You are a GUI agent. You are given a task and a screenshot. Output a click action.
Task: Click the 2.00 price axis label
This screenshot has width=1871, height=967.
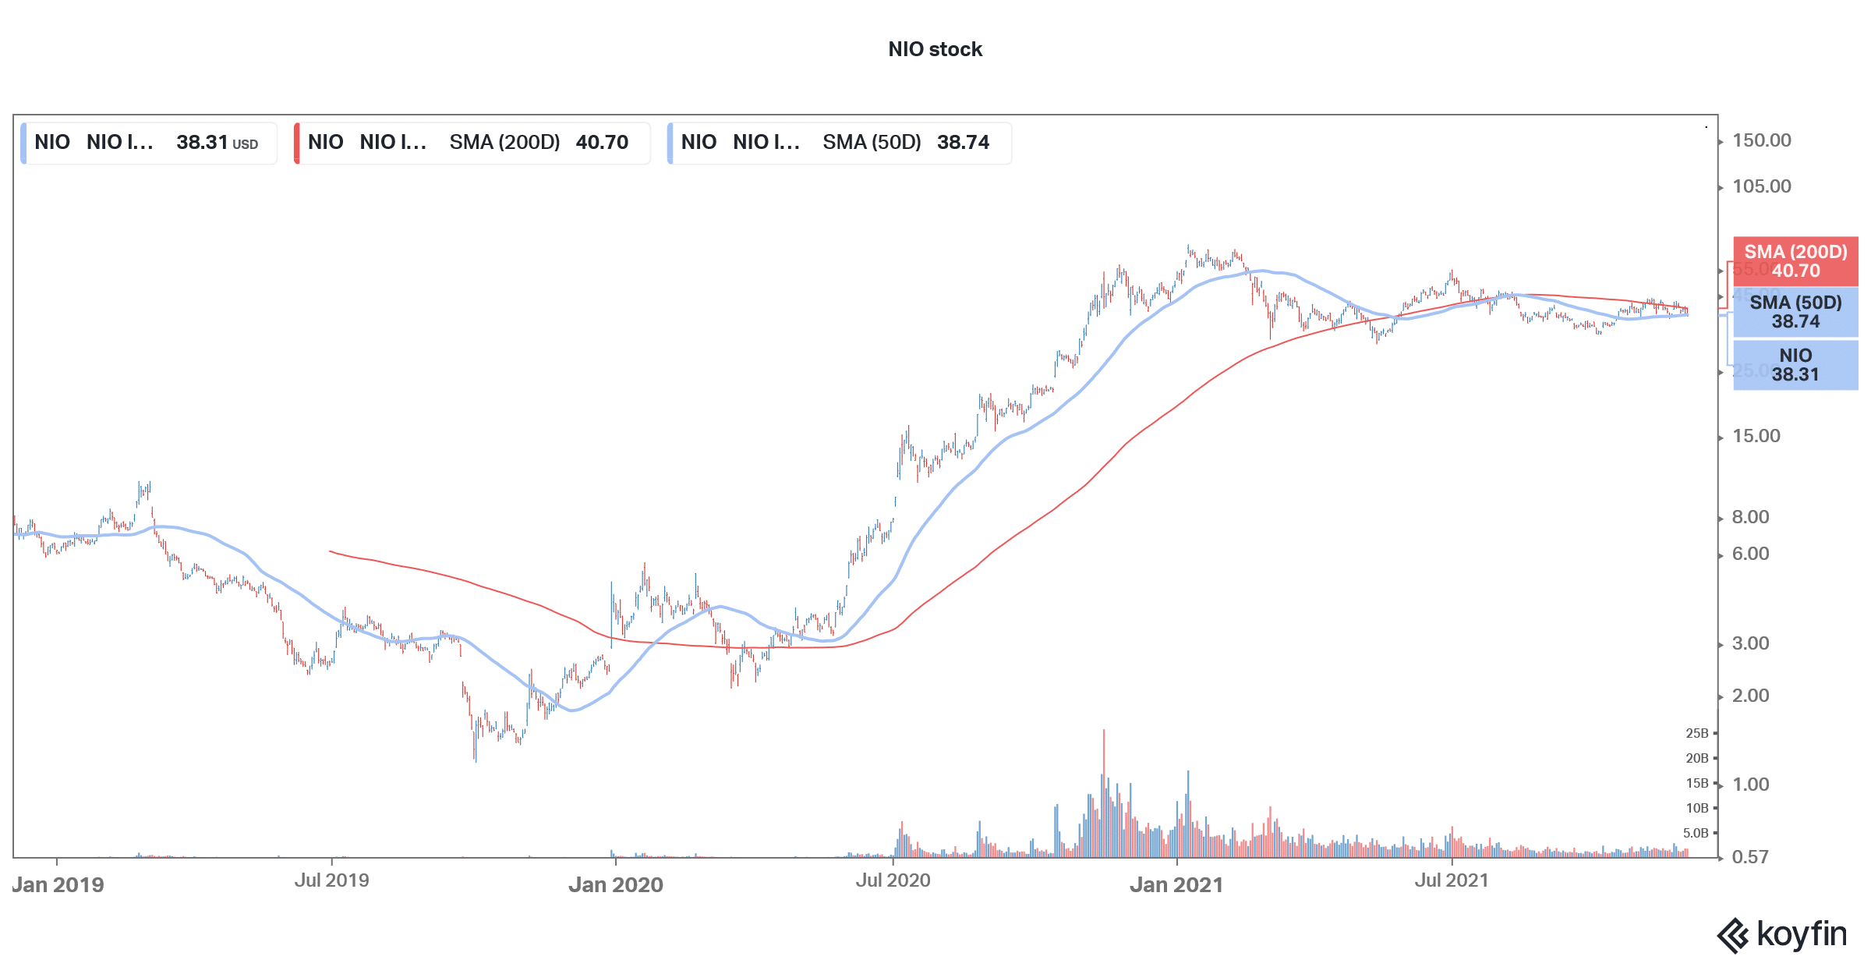1750,696
